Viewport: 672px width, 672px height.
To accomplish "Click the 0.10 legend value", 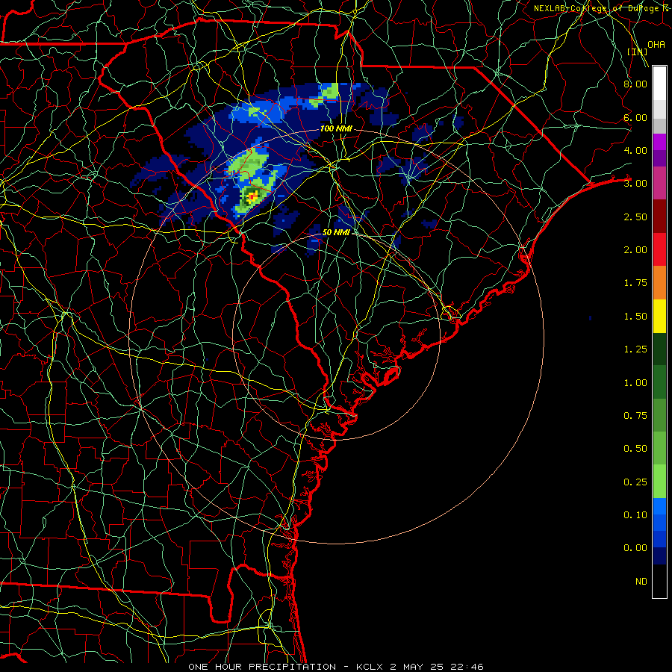I will click(x=635, y=515).
